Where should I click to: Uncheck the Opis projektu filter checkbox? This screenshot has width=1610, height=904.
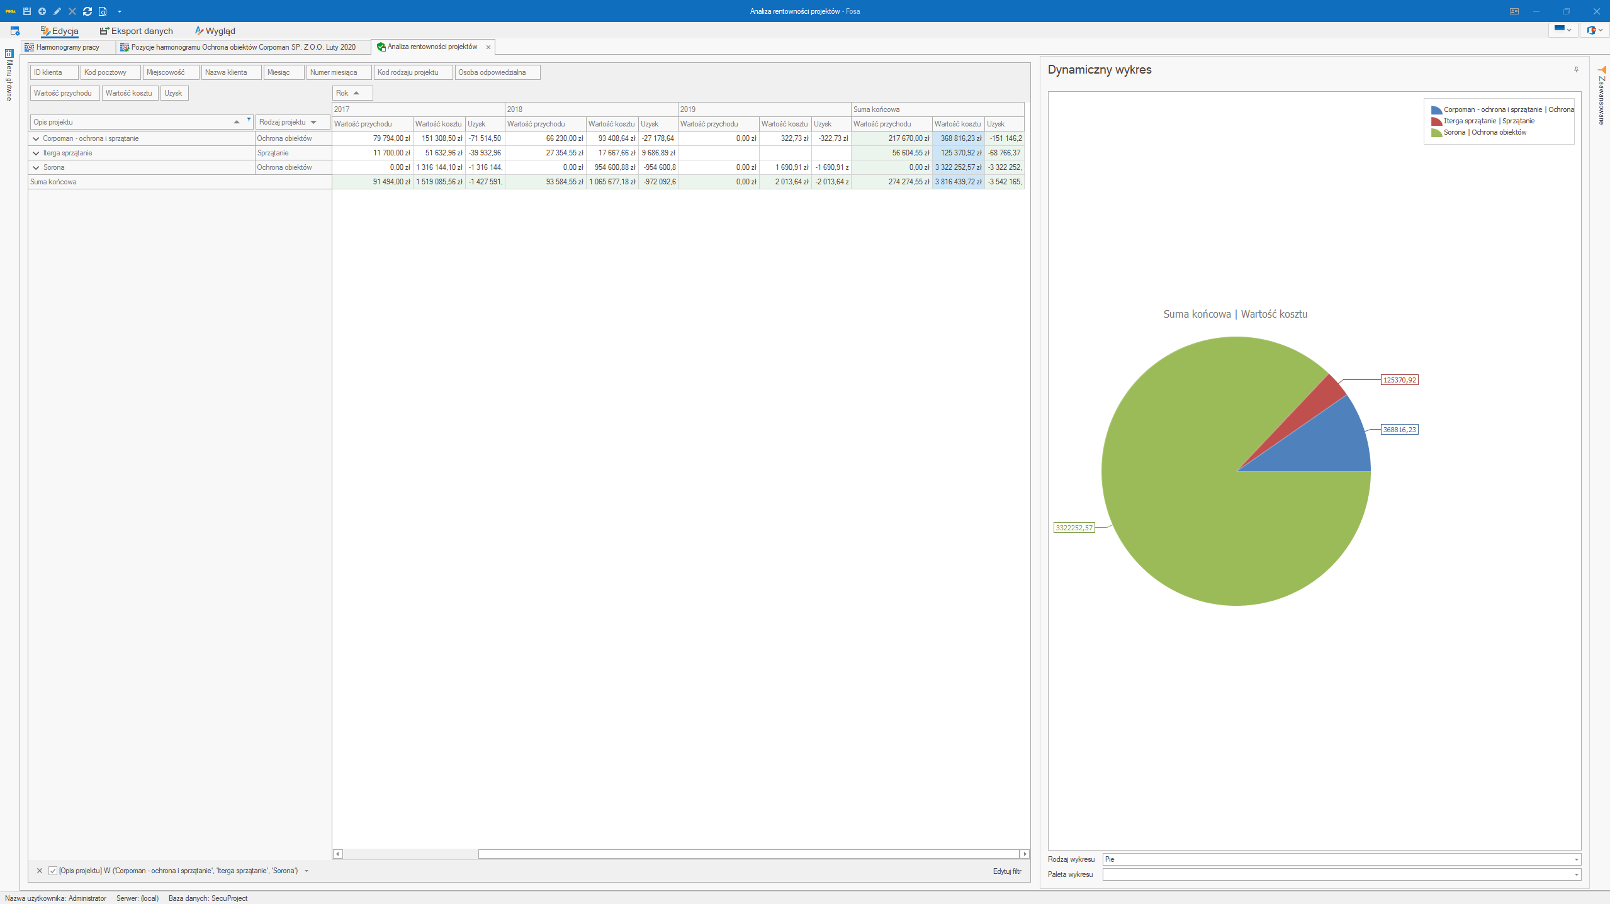(x=53, y=871)
